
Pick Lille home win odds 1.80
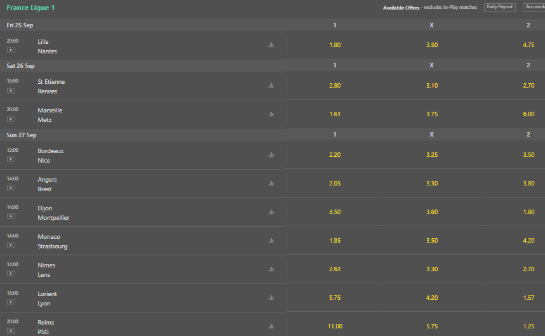[335, 45]
